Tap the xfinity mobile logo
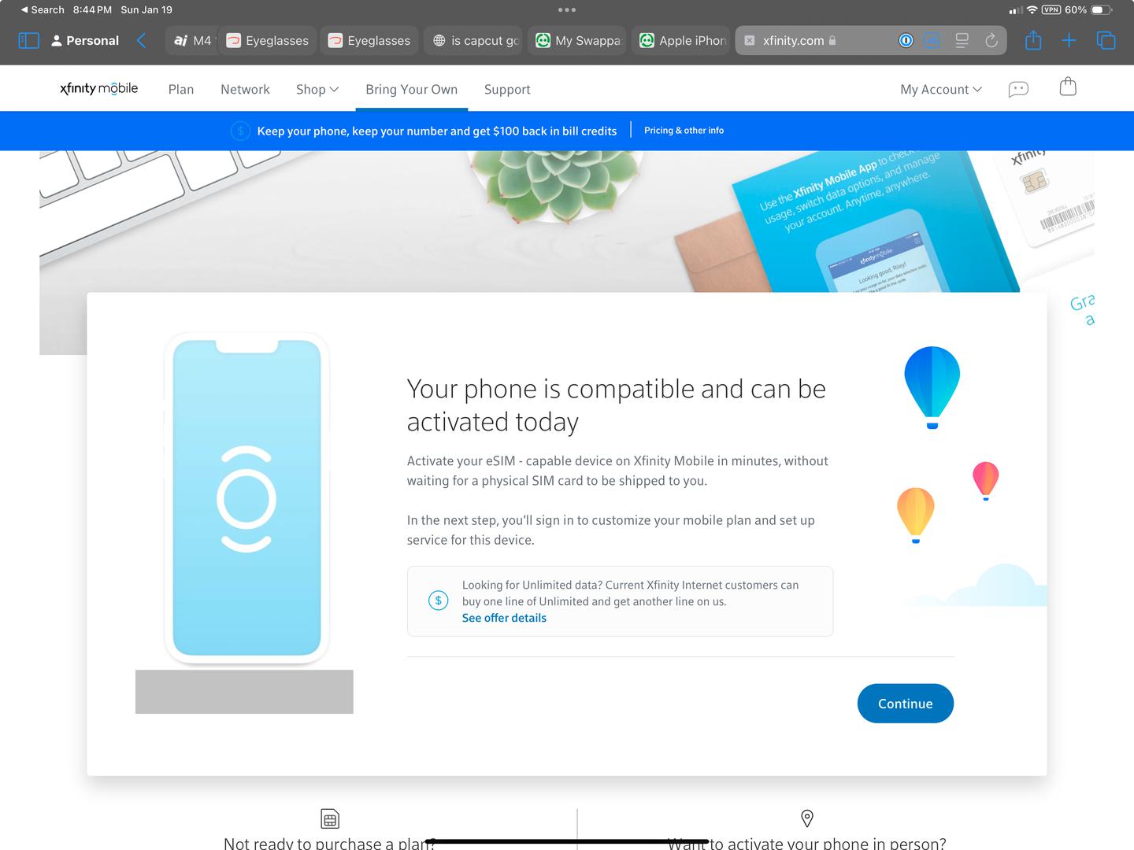Screen dimensions: 1134x850 click(x=99, y=88)
